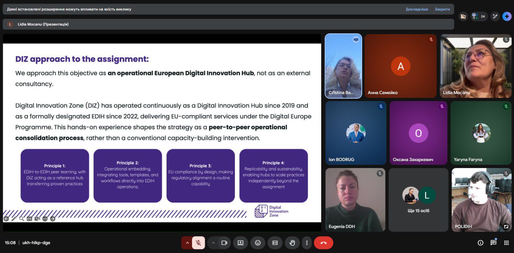Expand the audio settings arrow beside the microphone
This screenshot has height=253, width=514.
tap(187, 243)
